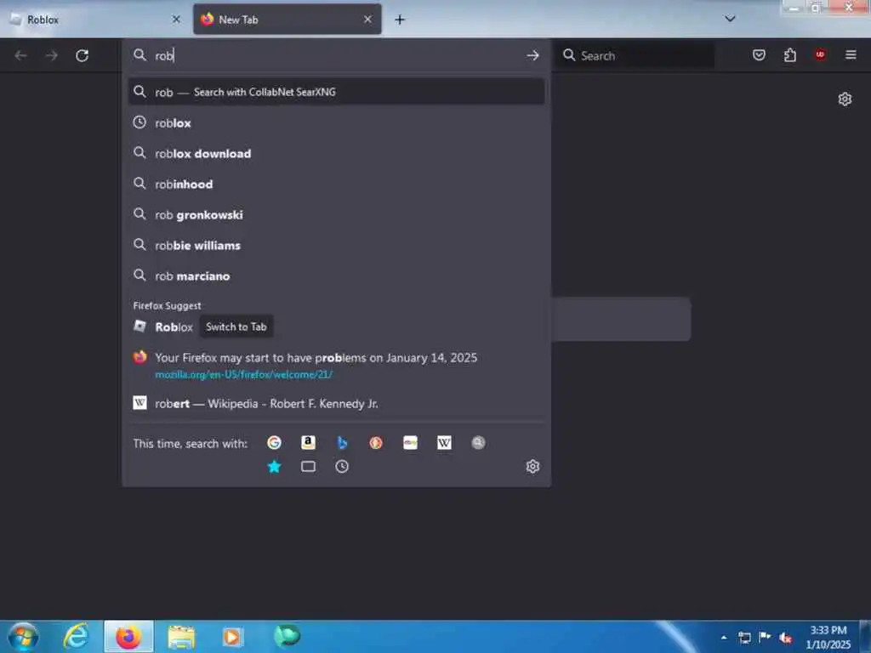Search this time with Wikipedia
Screen dimensions: 871x653
coord(444,442)
